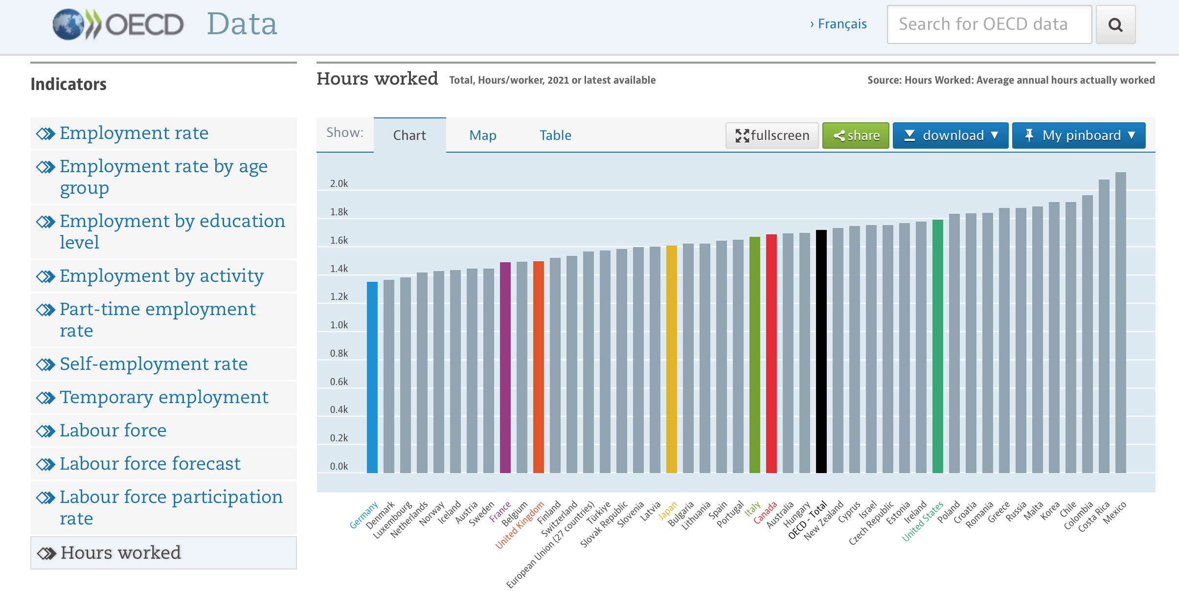The height and width of the screenshot is (591, 1179).
Task: Click the green Italy bar
Action: (x=755, y=355)
